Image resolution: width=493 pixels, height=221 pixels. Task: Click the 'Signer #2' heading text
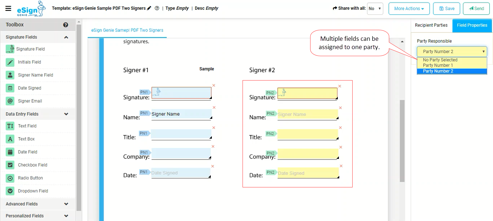point(262,70)
